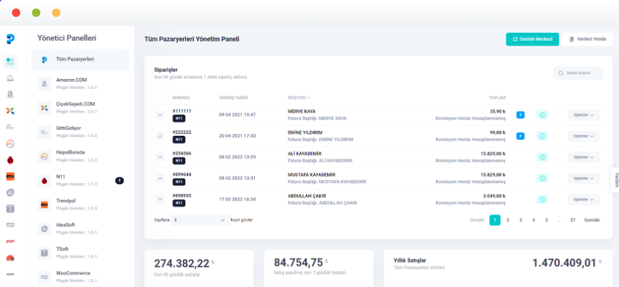Click the 274.382,22 last 30 days sales card

(x=199, y=268)
